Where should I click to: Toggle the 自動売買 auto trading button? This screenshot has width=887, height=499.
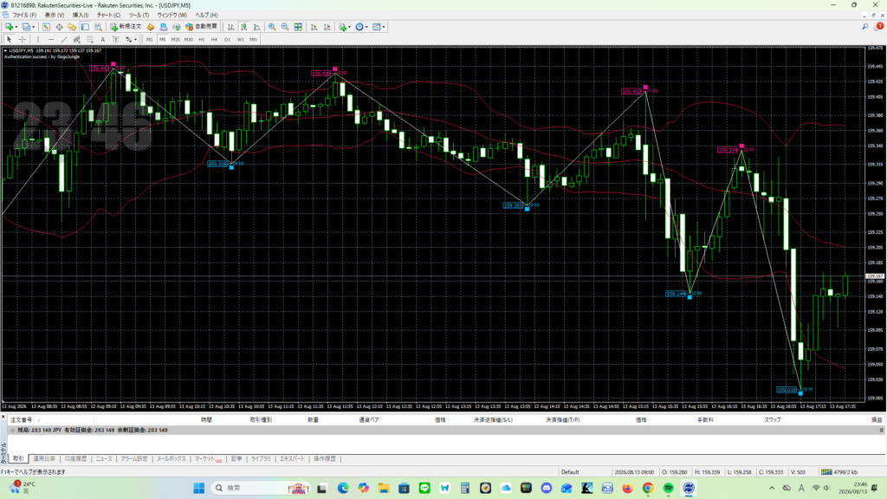[x=201, y=27]
